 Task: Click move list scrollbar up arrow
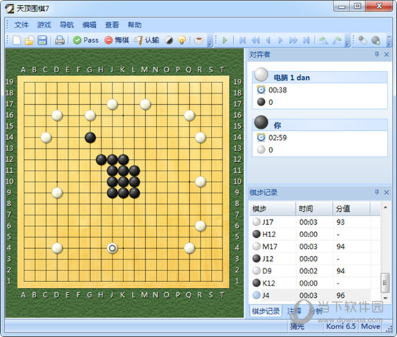coord(385,208)
